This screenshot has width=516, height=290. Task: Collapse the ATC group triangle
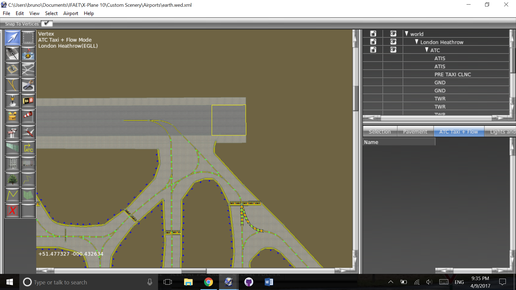[x=427, y=50]
